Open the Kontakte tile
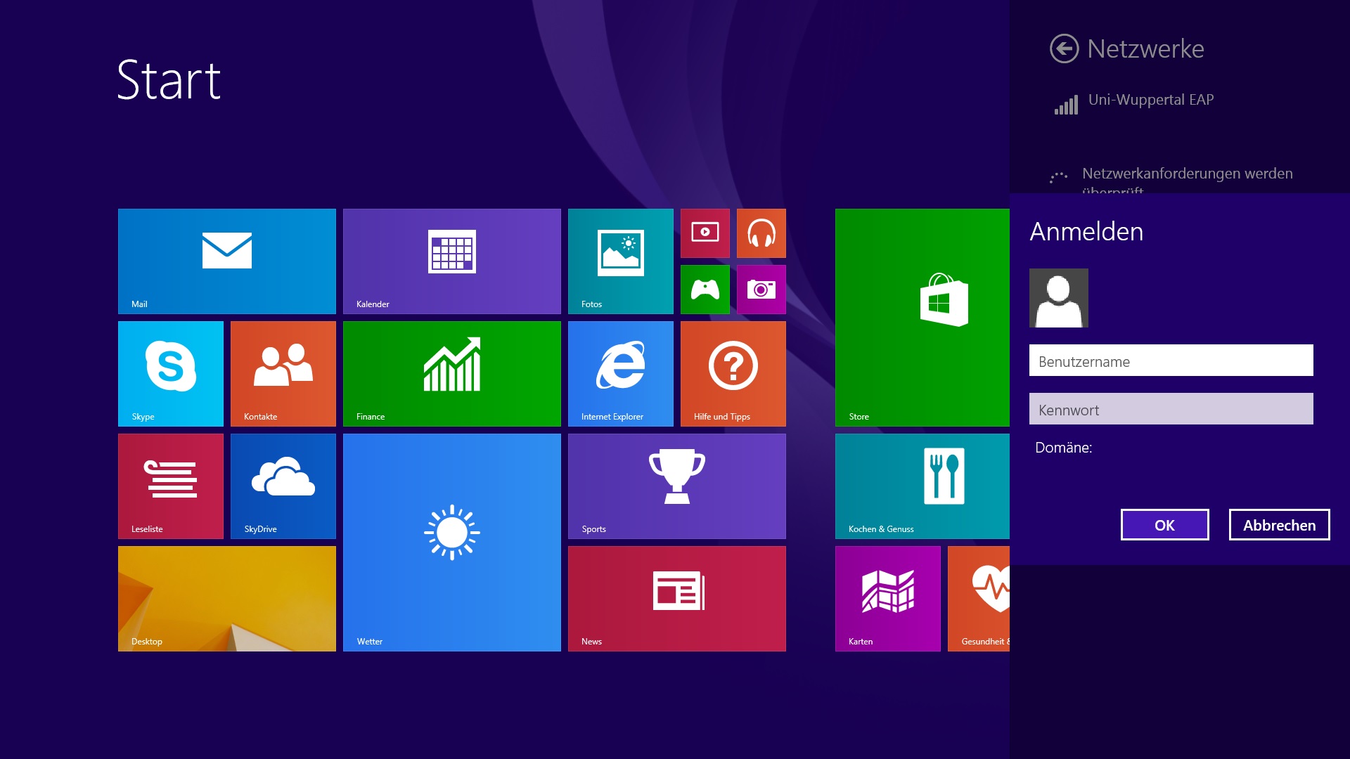The image size is (1350, 759). coord(283,373)
